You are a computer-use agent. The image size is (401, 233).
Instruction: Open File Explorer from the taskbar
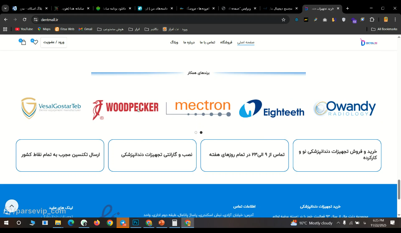click(58, 223)
